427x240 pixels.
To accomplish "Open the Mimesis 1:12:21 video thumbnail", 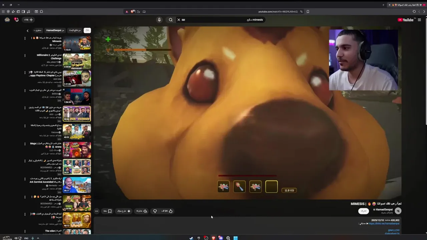I will (77, 44).
